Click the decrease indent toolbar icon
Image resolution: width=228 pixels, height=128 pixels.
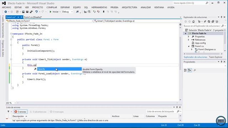(x=85, y=12)
